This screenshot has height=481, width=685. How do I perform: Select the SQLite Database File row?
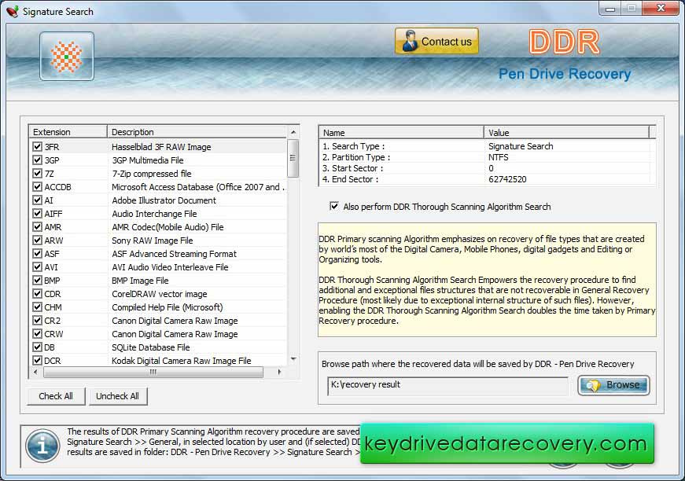click(x=158, y=347)
